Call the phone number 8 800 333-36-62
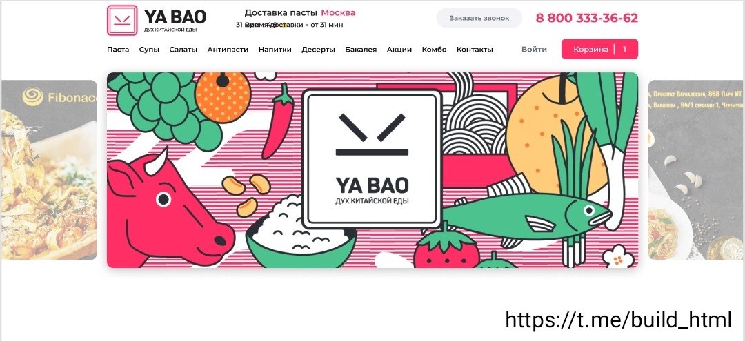Viewport: 745px width, 341px height. (587, 18)
